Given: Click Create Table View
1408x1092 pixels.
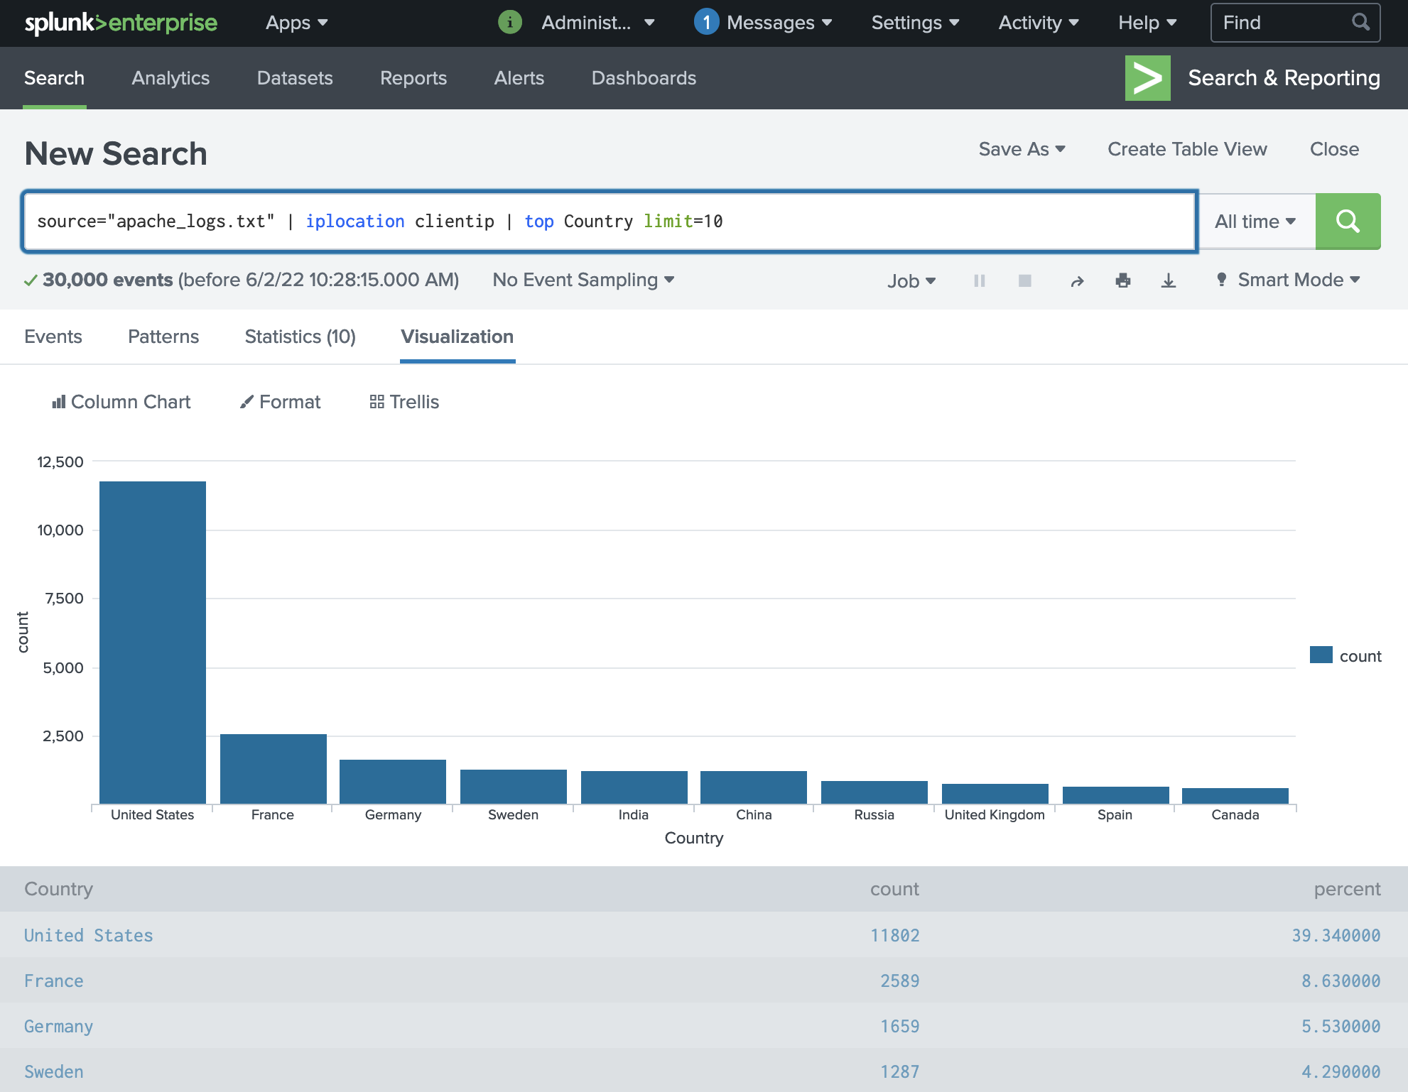Looking at the screenshot, I should tap(1187, 149).
